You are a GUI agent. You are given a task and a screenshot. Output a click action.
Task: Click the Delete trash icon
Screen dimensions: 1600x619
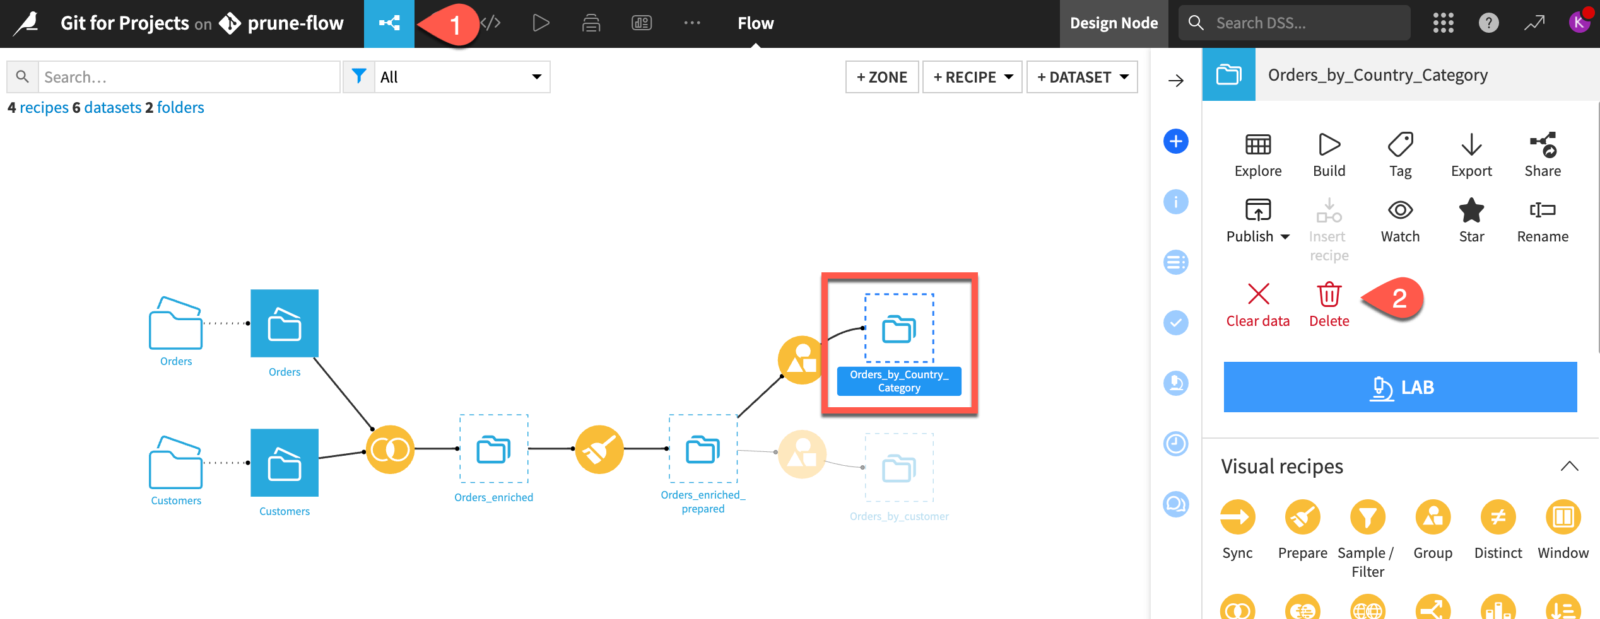pyautogui.click(x=1329, y=295)
